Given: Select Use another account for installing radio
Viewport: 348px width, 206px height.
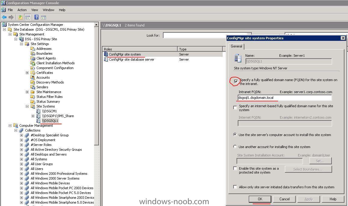Looking at the screenshot, I should pyautogui.click(x=235, y=147).
